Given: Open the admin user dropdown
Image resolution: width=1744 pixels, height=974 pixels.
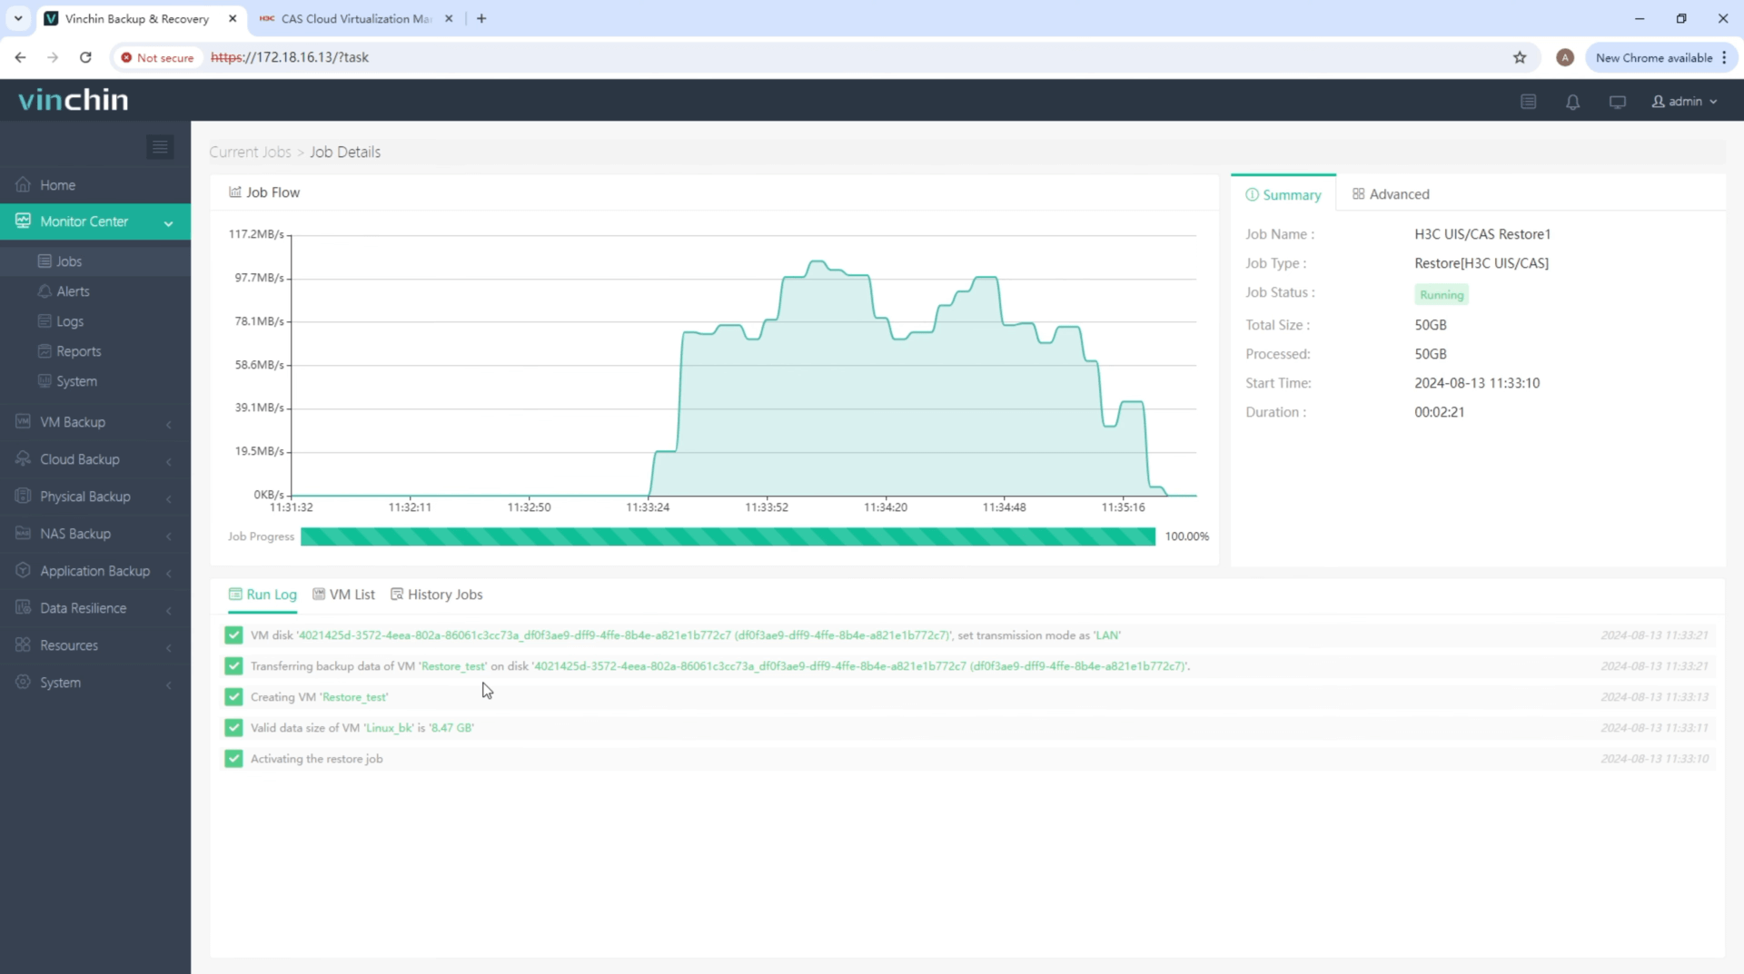Looking at the screenshot, I should 1685,102.
